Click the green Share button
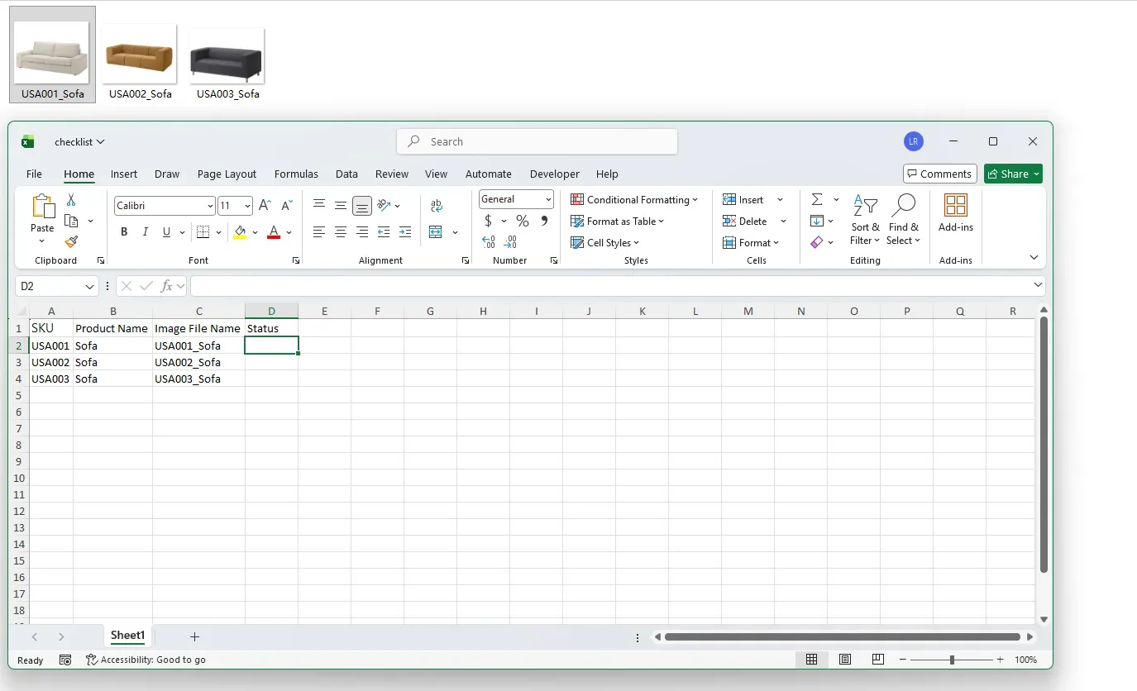Viewport: 1137px width, 691px height. pos(1013,174)
